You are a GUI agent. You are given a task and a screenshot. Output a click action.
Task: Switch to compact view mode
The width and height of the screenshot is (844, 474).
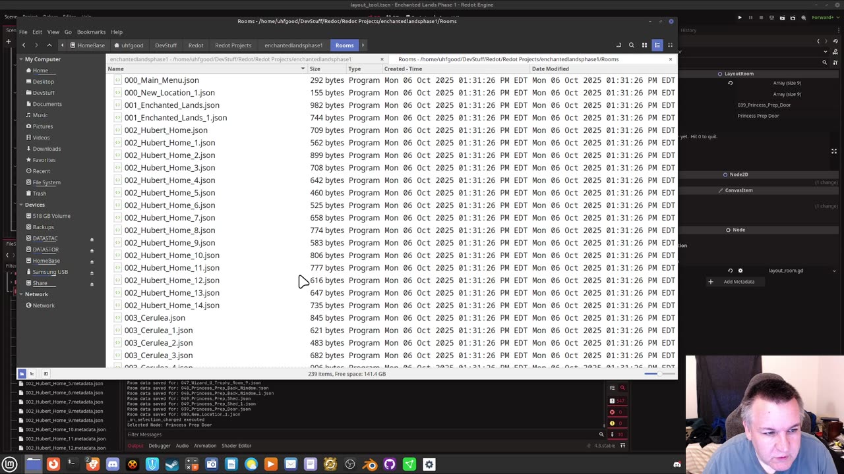pyautogui.click(x=670, y=45)
